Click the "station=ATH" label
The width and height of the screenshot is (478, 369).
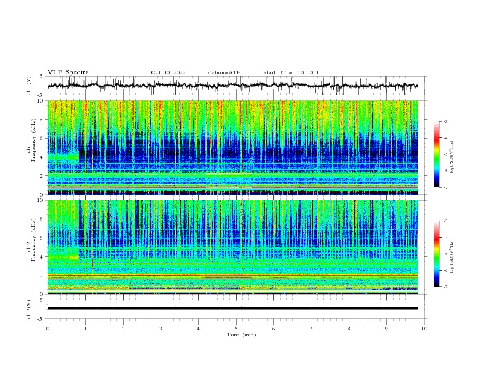[x=224, y=72]
